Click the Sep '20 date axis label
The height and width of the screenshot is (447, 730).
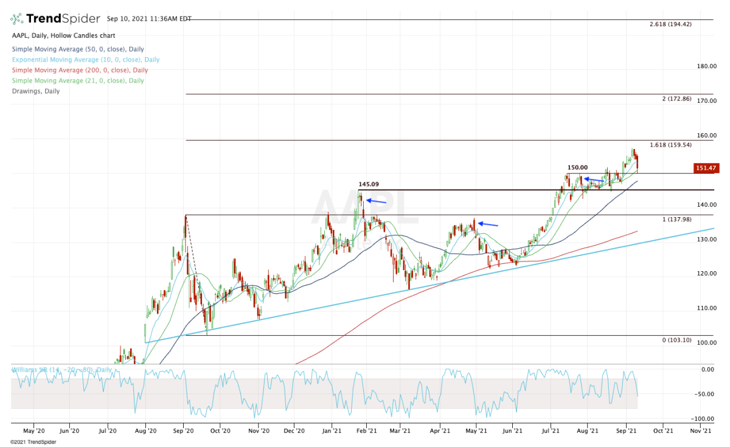tap(184, 431)
